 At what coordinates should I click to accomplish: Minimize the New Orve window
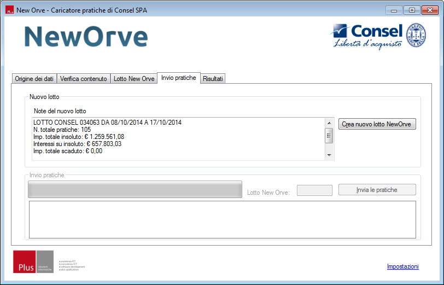pos(394,10)
